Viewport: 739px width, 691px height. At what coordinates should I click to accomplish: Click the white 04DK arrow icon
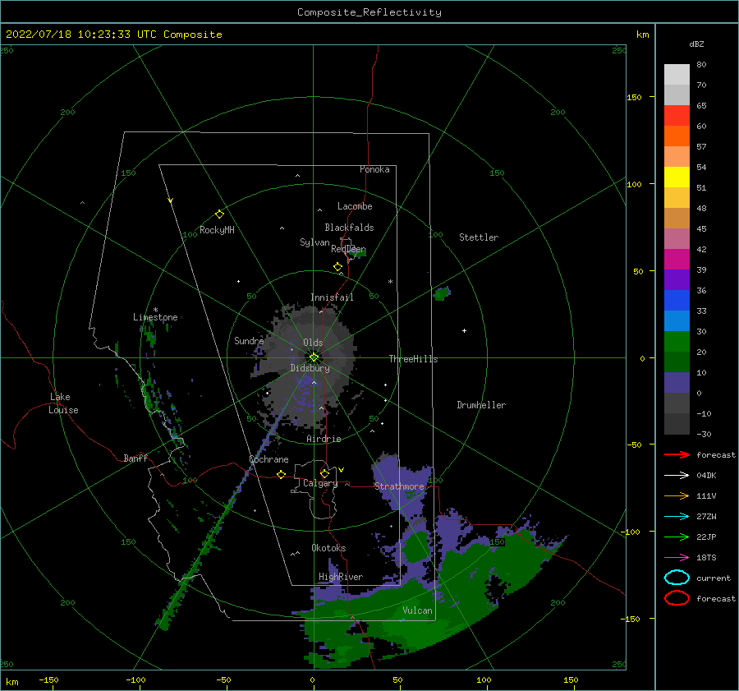click(x=677, y=476)
